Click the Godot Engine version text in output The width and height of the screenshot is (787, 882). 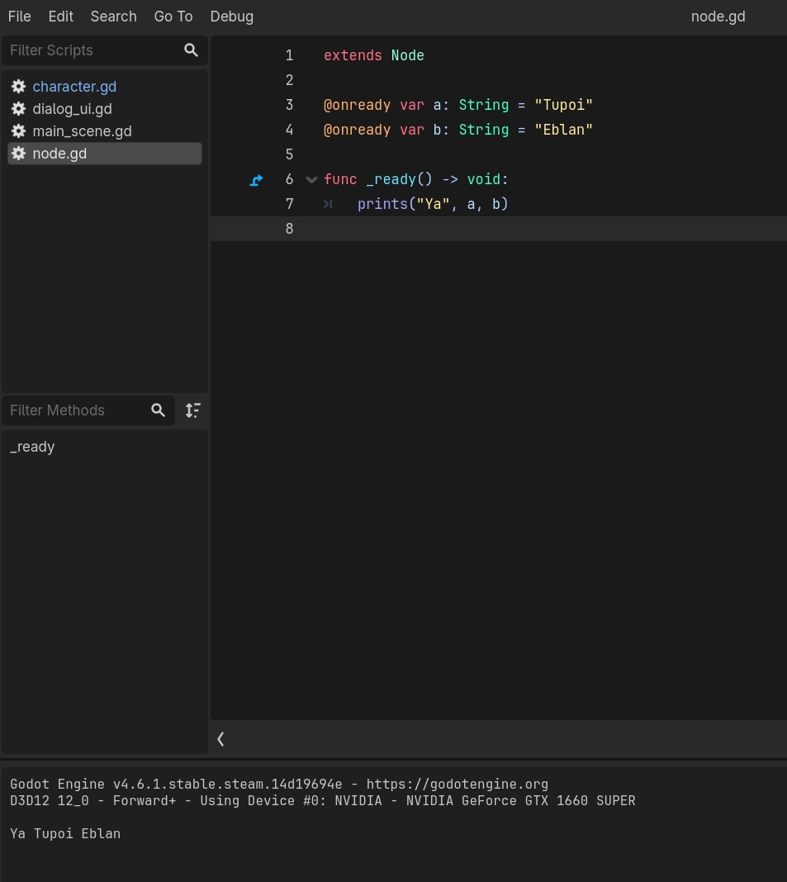coord(176,784)
